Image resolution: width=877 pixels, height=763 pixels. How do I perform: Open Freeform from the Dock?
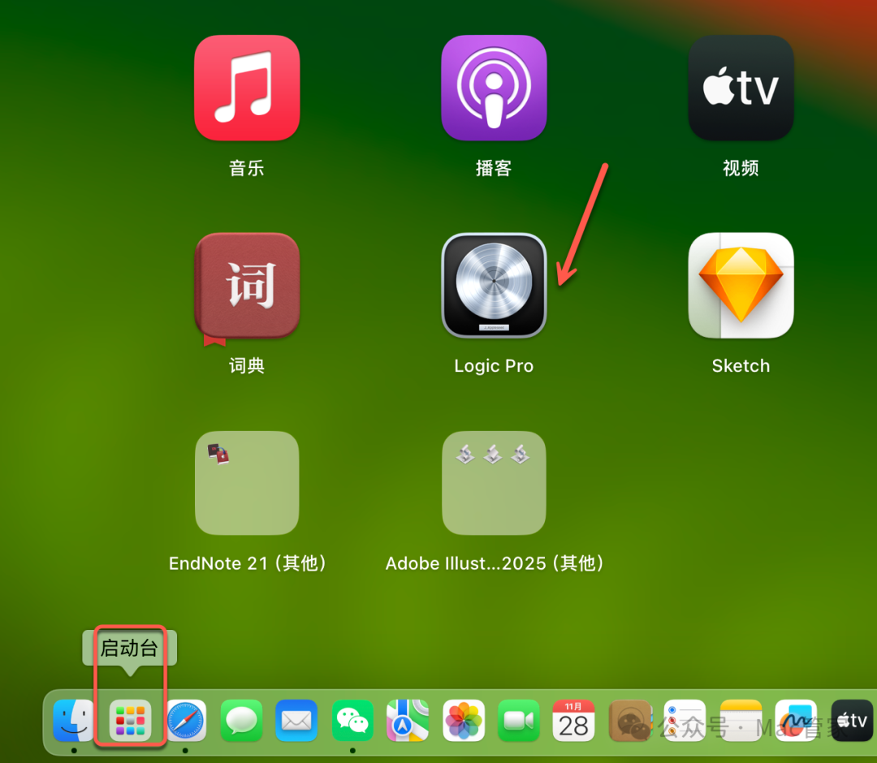796,721
